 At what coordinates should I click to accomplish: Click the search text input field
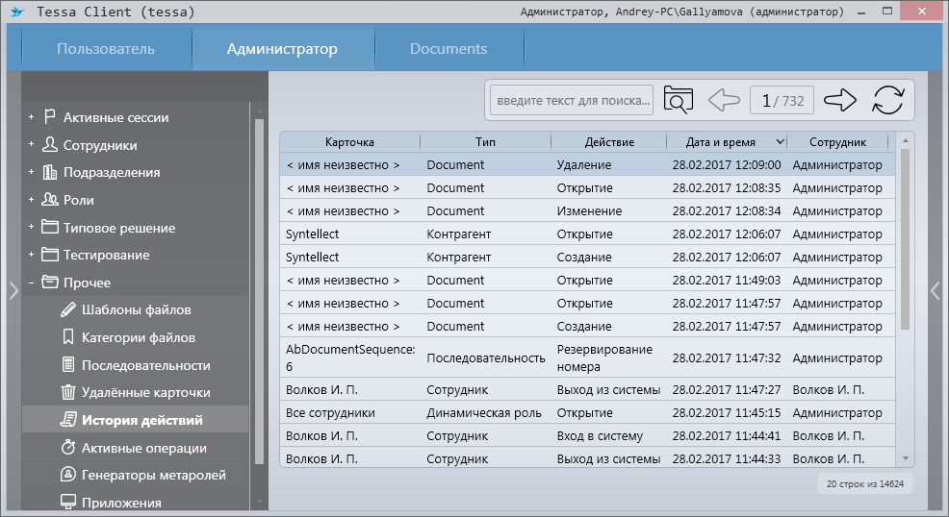(572, 100)
